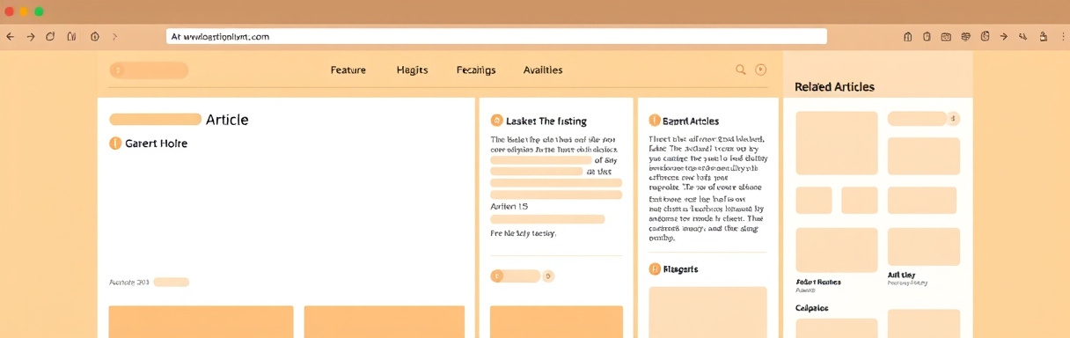Open the Hagits navigation item
Image resolution: width=1070 pixels, height=338 pixels.
click(412, 70)
